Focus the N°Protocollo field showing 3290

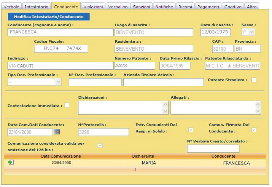103,132
